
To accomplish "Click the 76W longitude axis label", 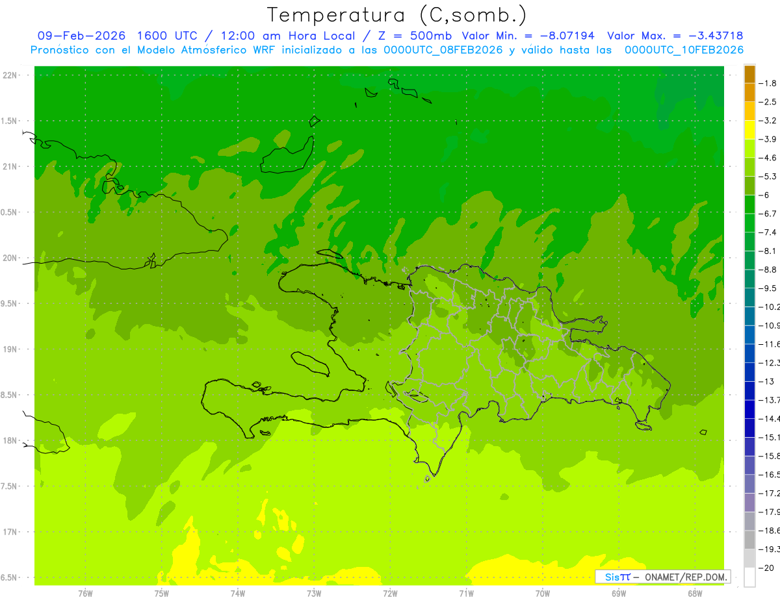I will tap(85, 593).
